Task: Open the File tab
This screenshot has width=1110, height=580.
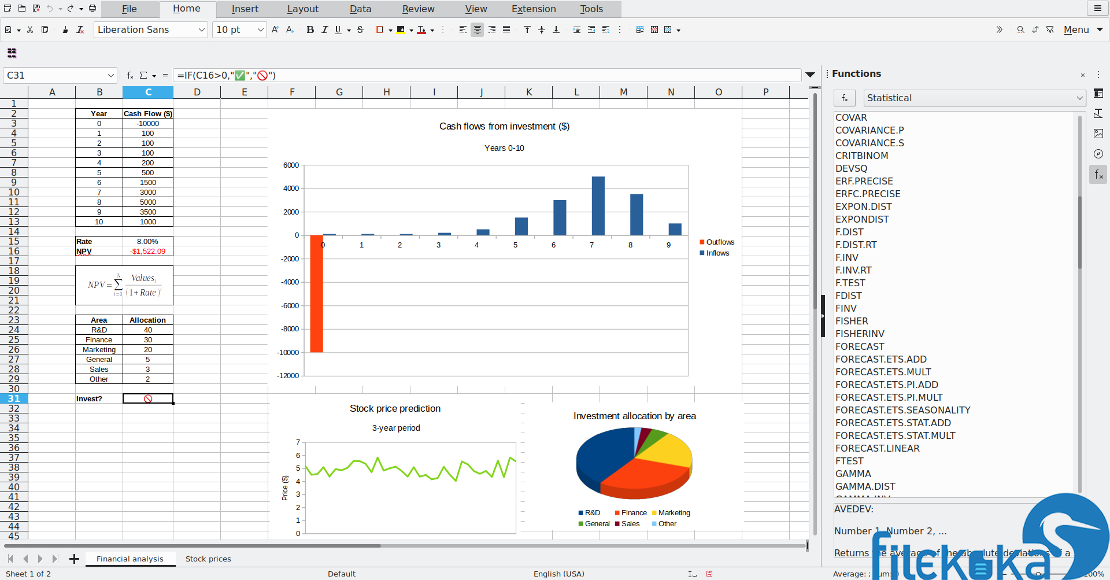Action: (x=129, y=9)
